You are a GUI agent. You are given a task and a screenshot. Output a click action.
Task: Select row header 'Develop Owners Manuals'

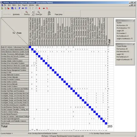click(x=15, y=77)
